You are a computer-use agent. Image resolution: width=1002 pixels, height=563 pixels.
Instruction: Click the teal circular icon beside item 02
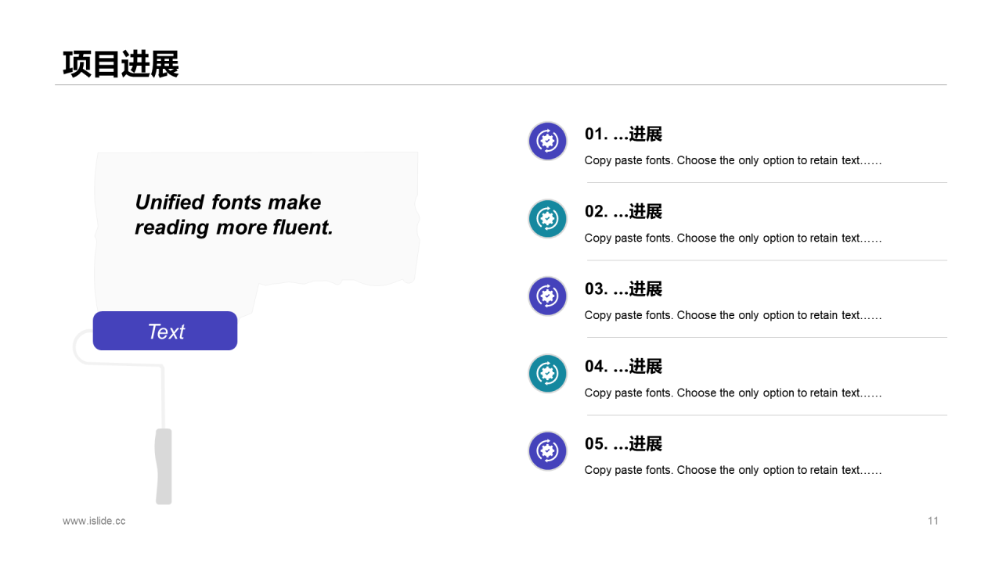click(x=548, y=218)
